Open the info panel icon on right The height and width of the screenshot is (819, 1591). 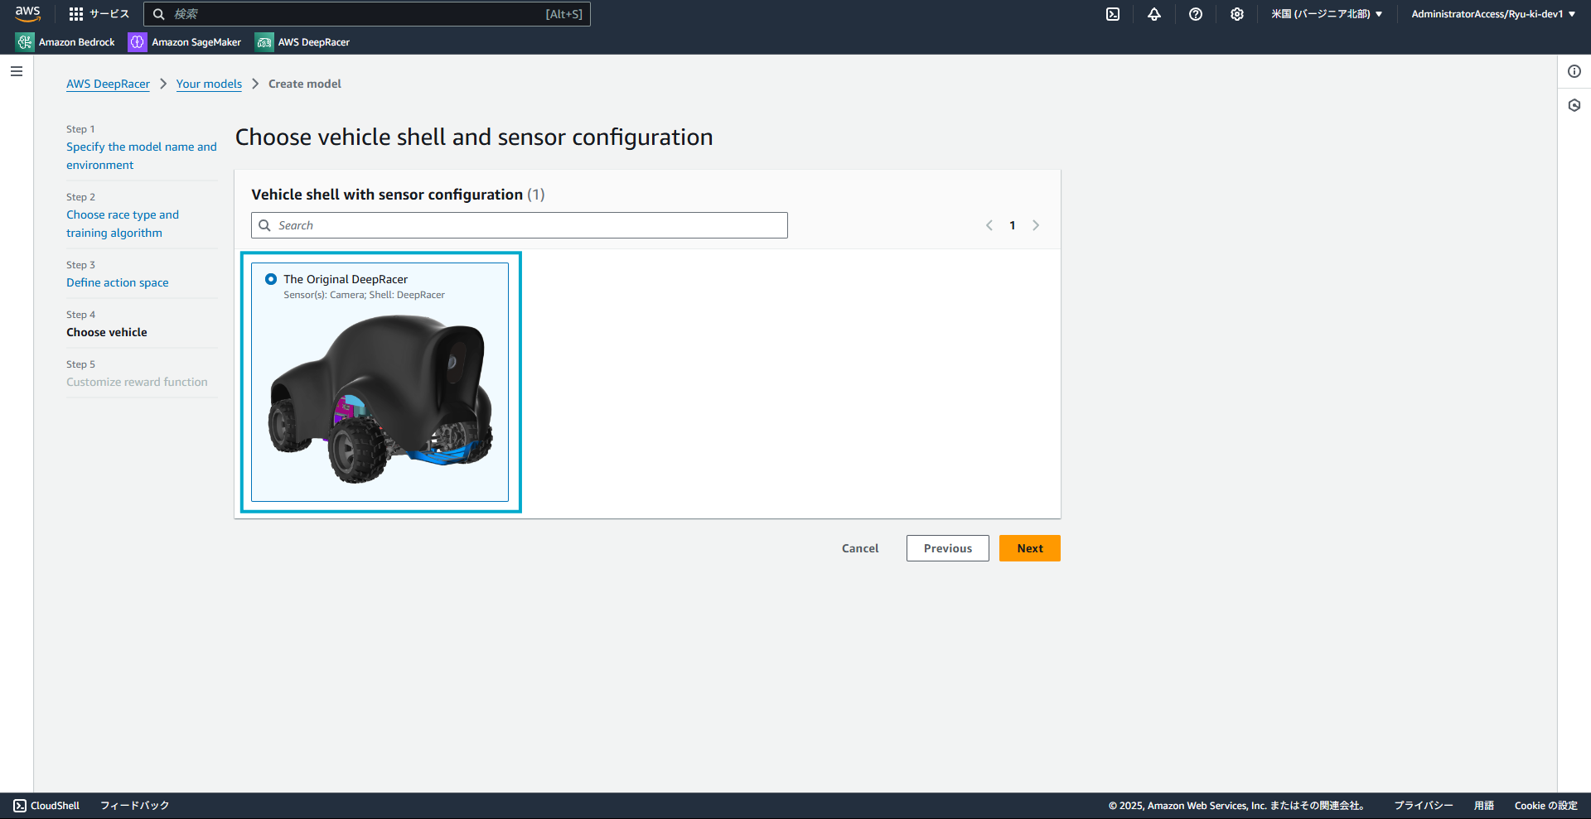pos(1574,71)
